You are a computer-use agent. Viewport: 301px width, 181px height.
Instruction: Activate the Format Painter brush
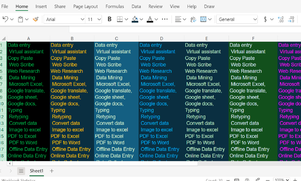click(35, 19)
